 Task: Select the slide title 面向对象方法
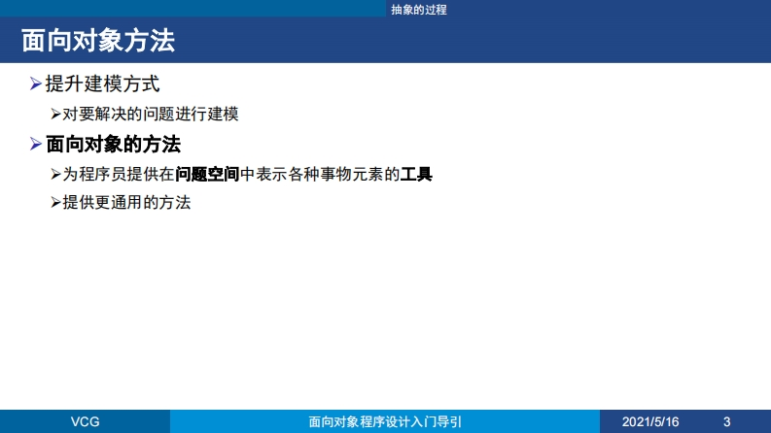tap(98, 41)
